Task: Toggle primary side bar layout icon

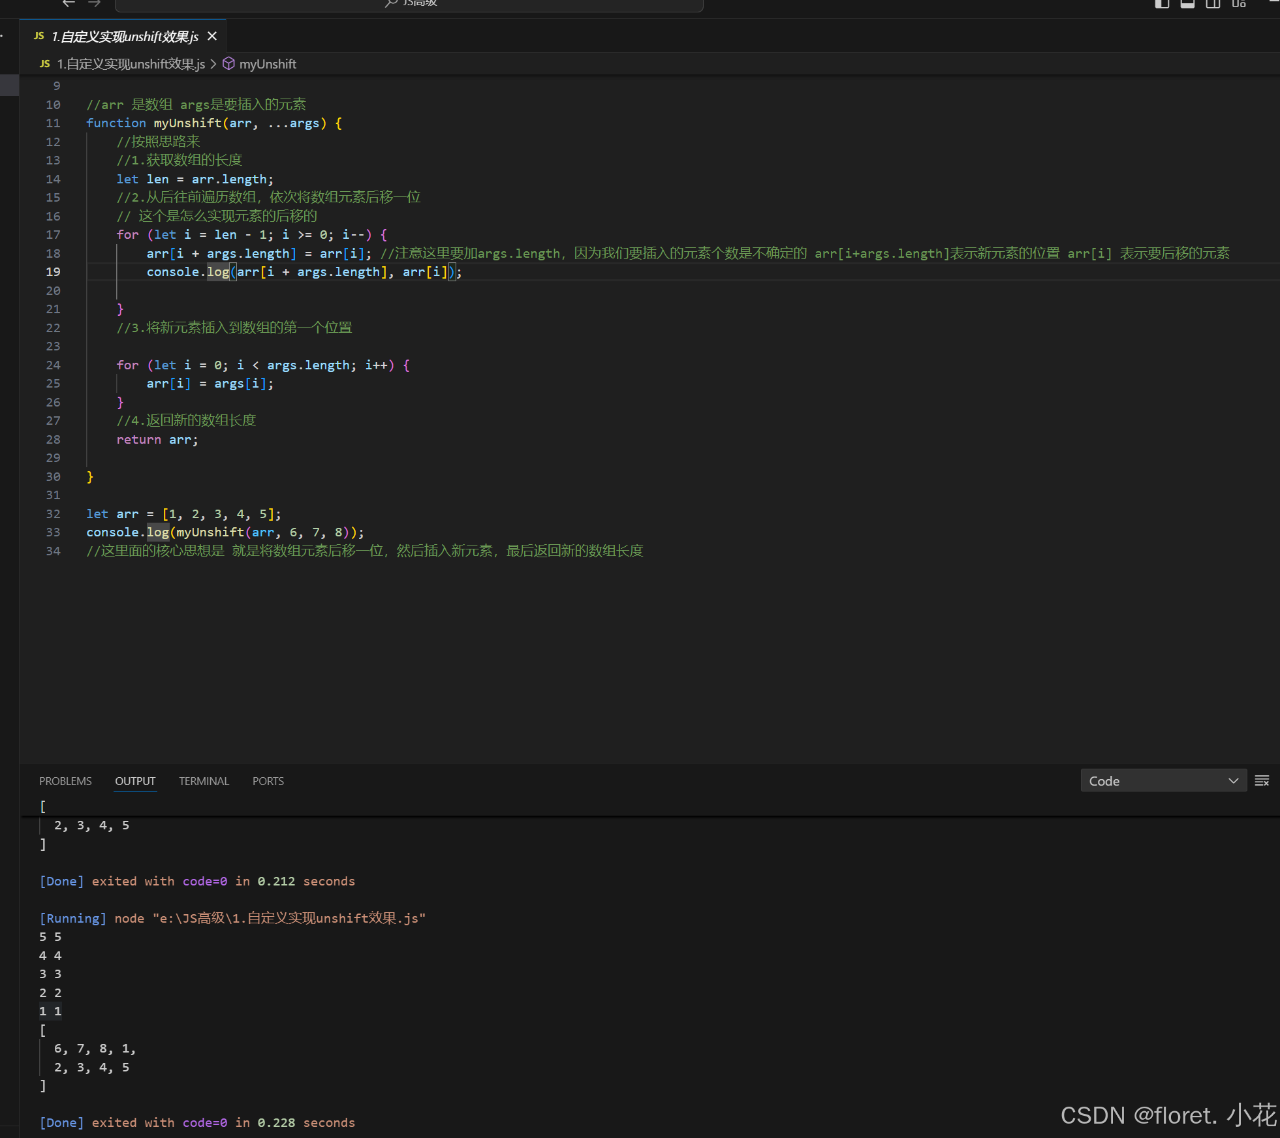Action: [x=1162, y=3]
